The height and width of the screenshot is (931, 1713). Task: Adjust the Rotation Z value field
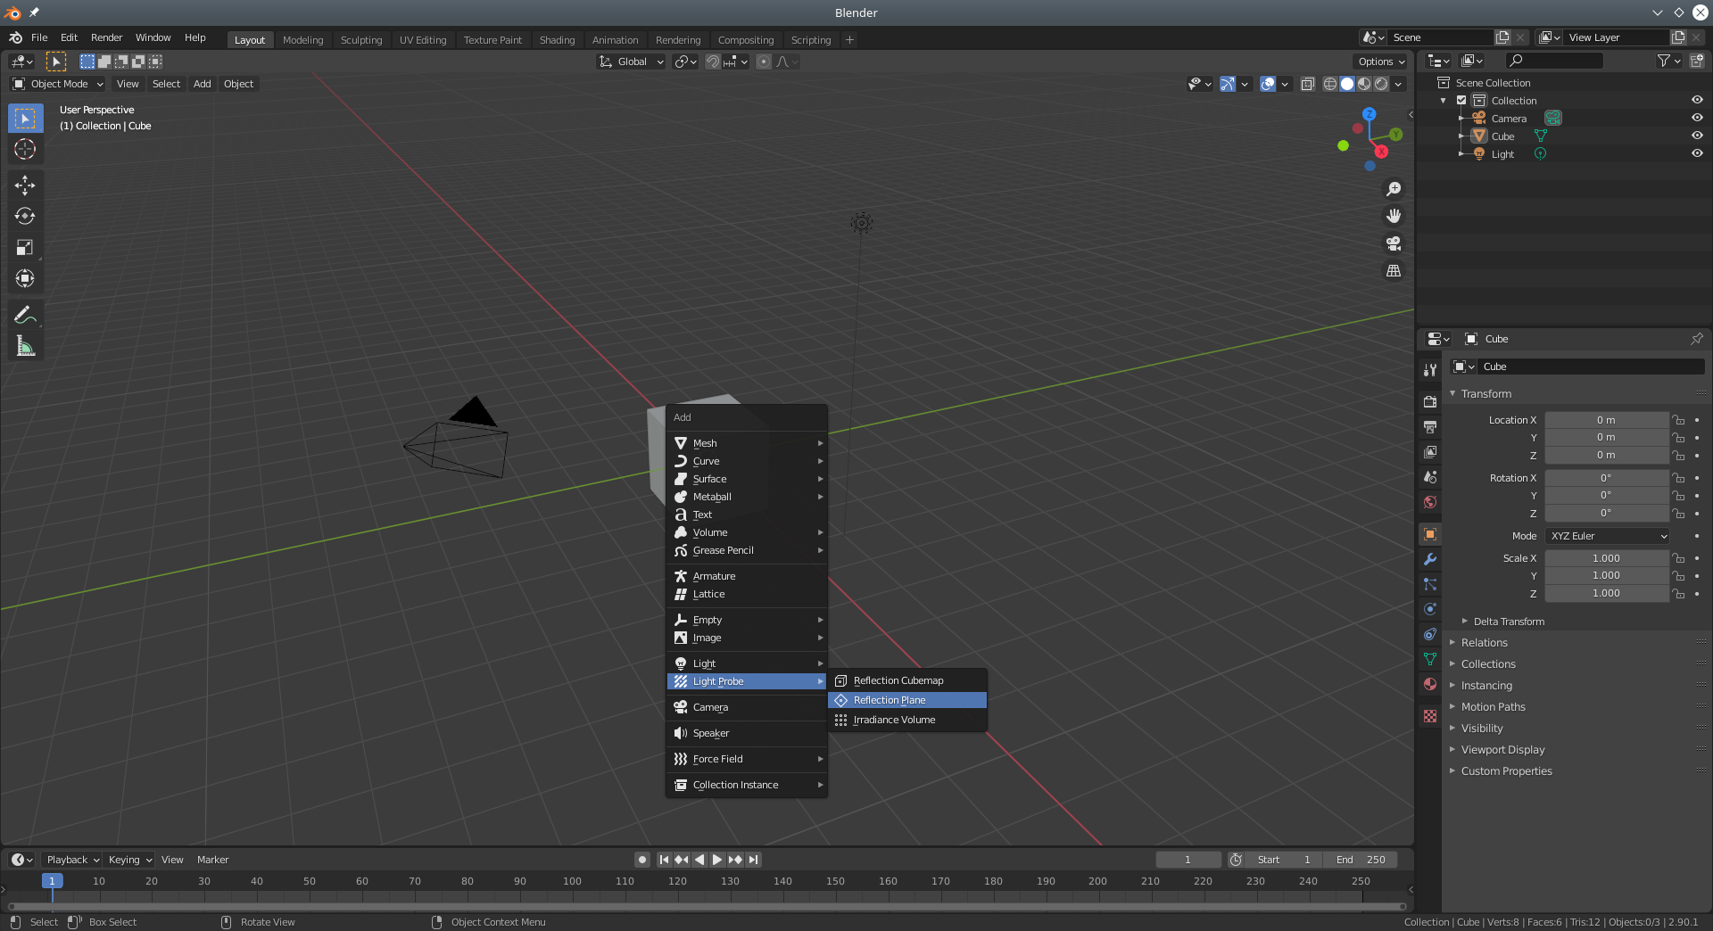click(1606, 513)
